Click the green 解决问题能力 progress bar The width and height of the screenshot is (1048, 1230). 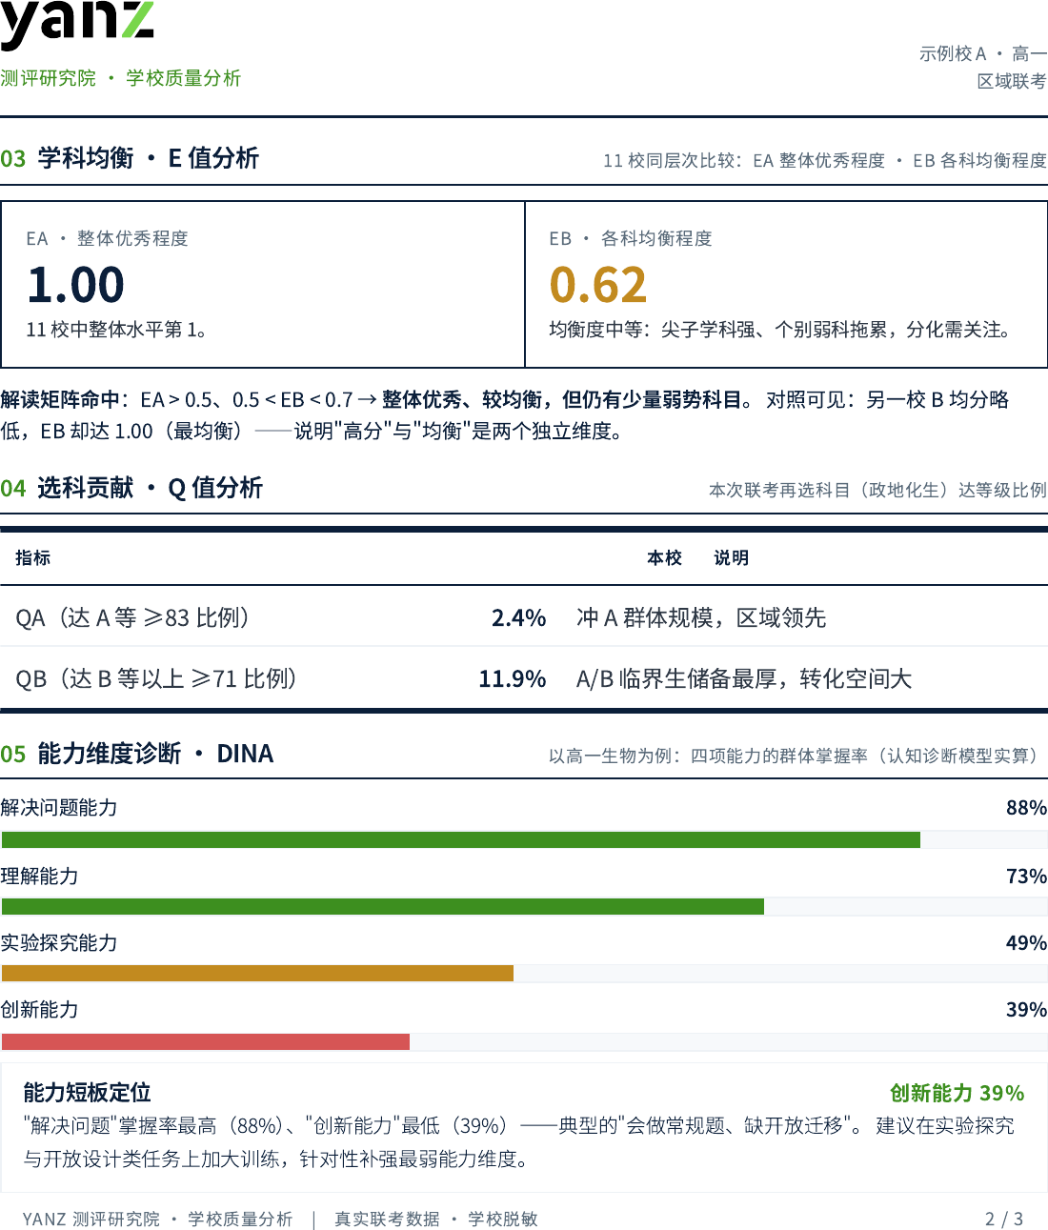tap(461, 839)
